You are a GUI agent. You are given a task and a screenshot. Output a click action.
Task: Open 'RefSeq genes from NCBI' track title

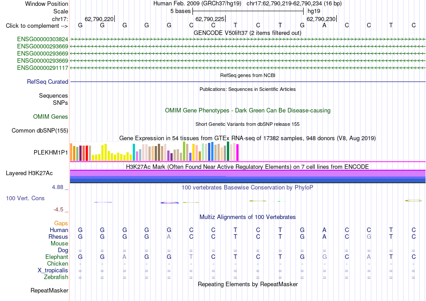point(248,75)
